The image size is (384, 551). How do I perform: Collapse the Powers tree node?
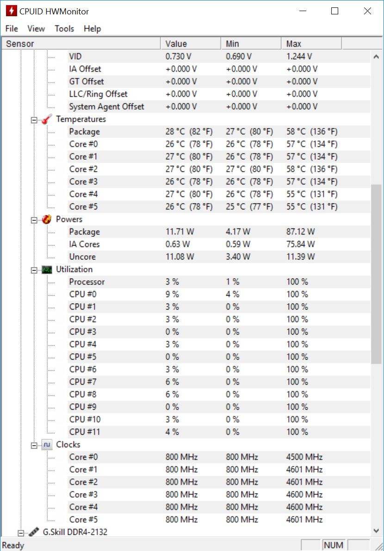(x=34, y=220)
